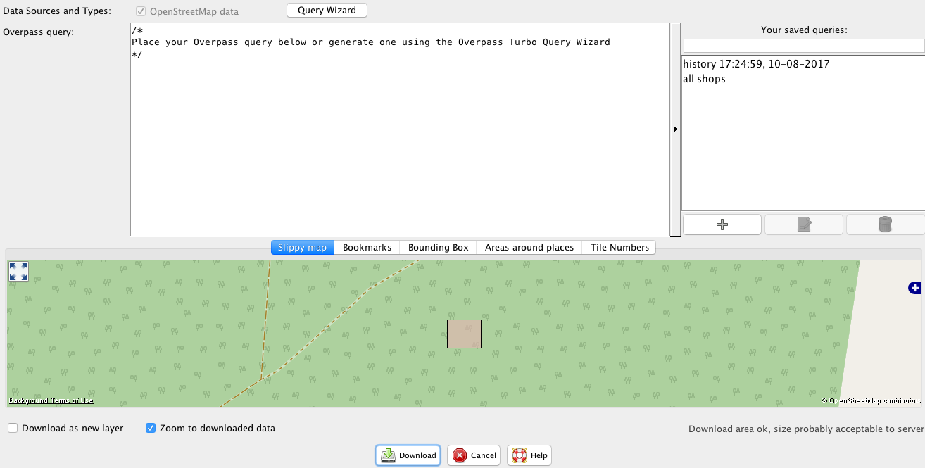Screen dimensions: 925x468
Task: Switch to the Bookmarks tab
Action: pyautogui.click(x=367, y=247)
